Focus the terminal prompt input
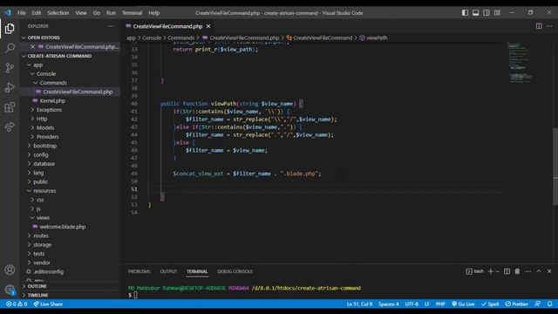 [135, 295]
